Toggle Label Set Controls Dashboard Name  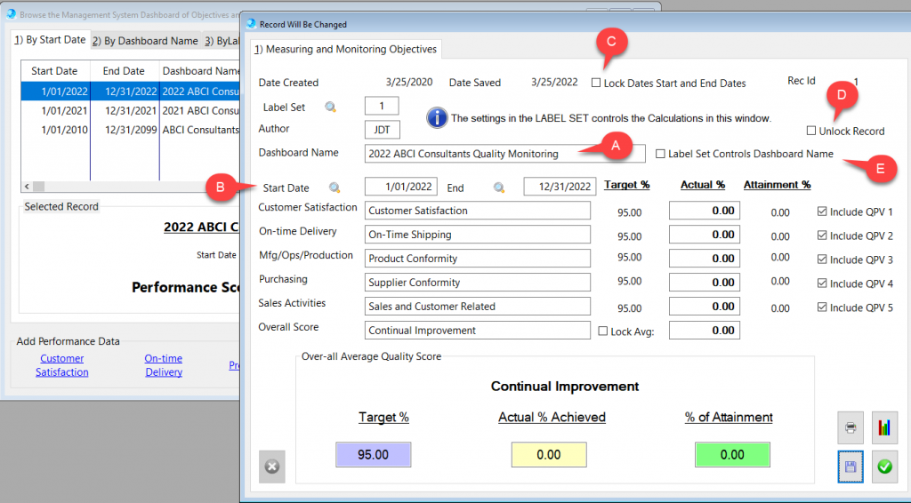coord(660,154)
